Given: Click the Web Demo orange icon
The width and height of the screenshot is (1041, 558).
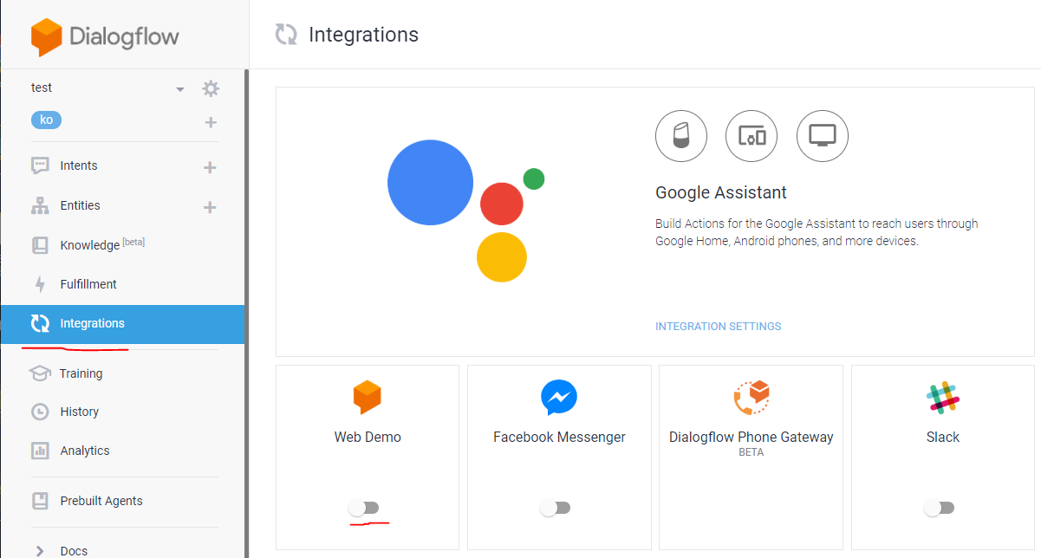Looking at the screenshot, I should (x=368, y=398).
